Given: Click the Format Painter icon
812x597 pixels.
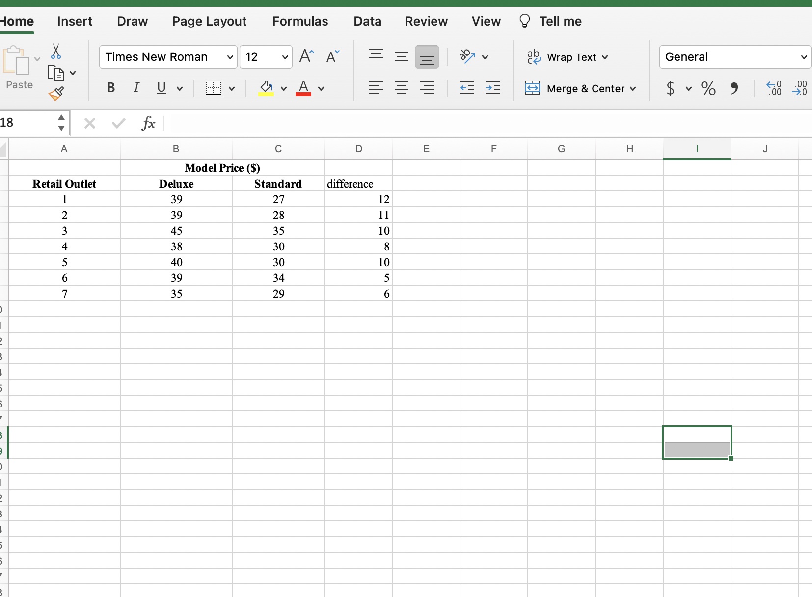Looking at the screenshot, I should click(56, 94).
